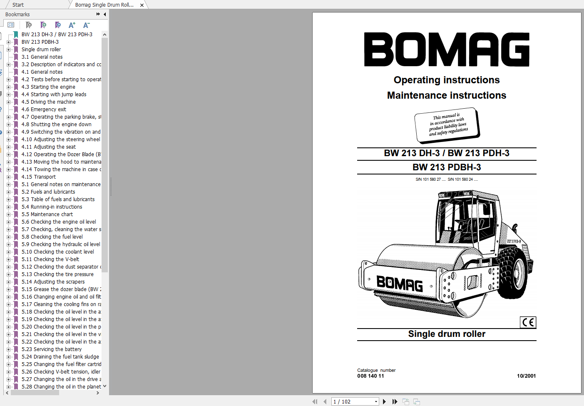Open bookmark 5.14 Adjusting the scrapers
The height and width of the screenshot is (406, 584).
point(53,282)
